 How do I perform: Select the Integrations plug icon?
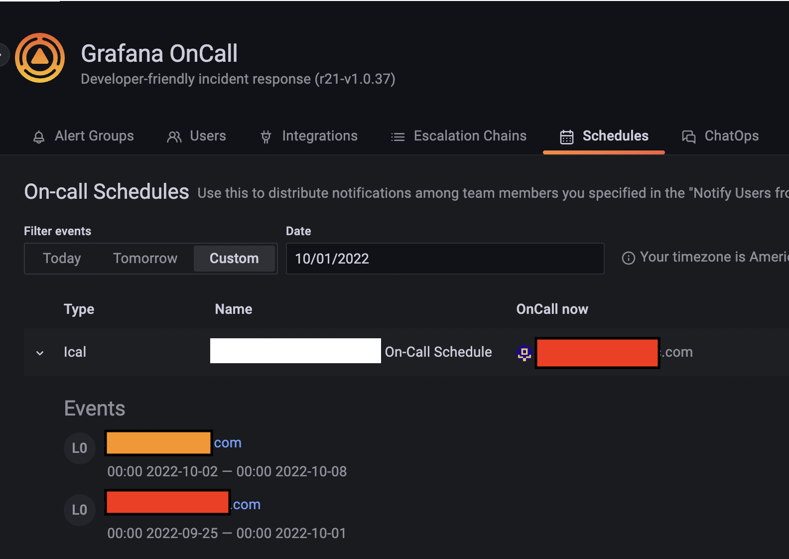pos(265,136)
